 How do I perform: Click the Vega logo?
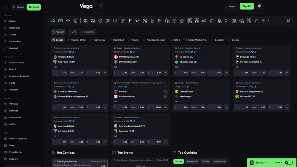click(86, 6)
